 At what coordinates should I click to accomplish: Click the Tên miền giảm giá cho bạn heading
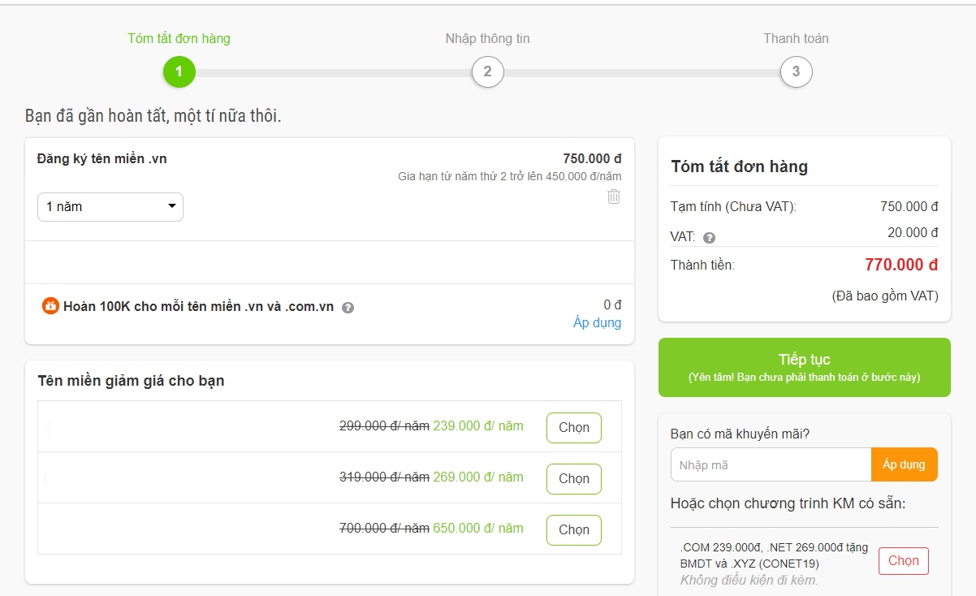tap(132, 381)
